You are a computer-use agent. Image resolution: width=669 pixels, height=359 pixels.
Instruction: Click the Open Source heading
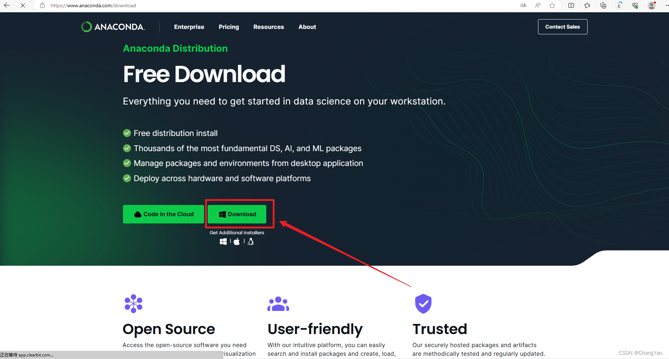coord(169,329)
